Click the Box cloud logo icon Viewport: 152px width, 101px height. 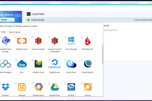tap(22, 64)
